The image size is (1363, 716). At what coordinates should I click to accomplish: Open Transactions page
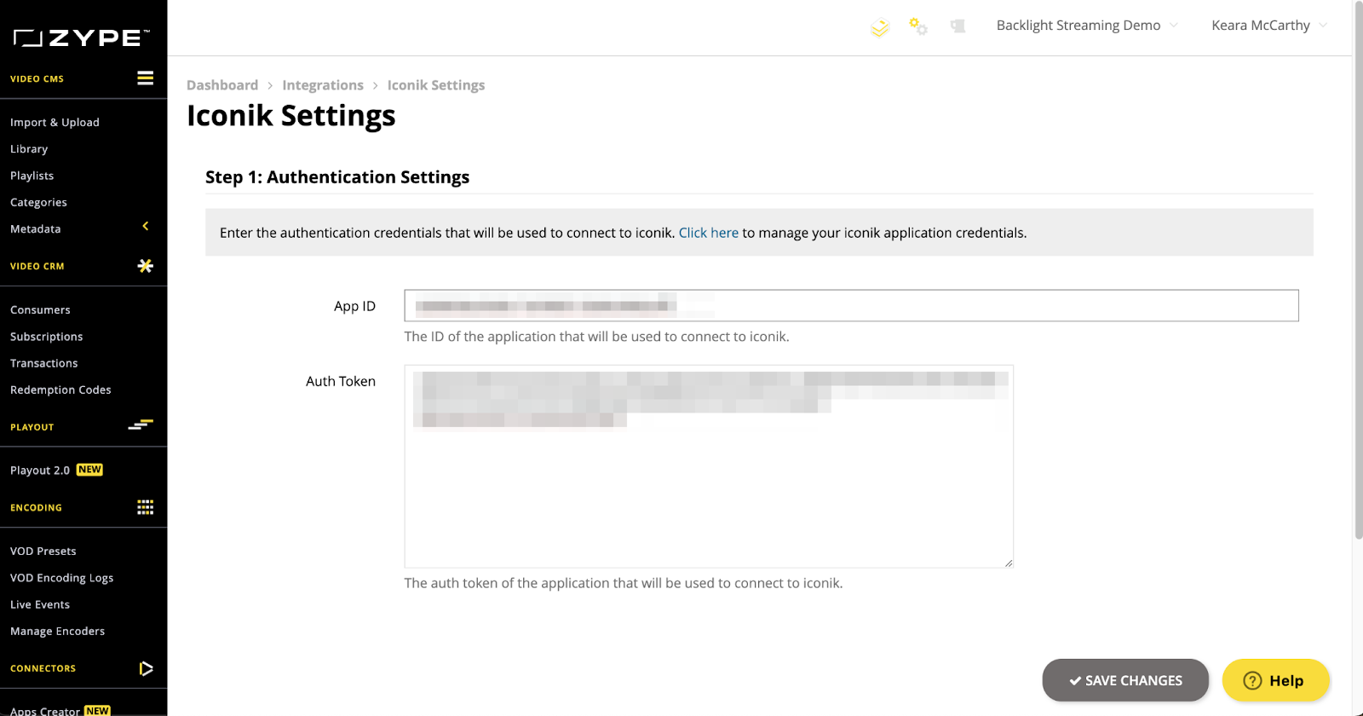(43, 363)
